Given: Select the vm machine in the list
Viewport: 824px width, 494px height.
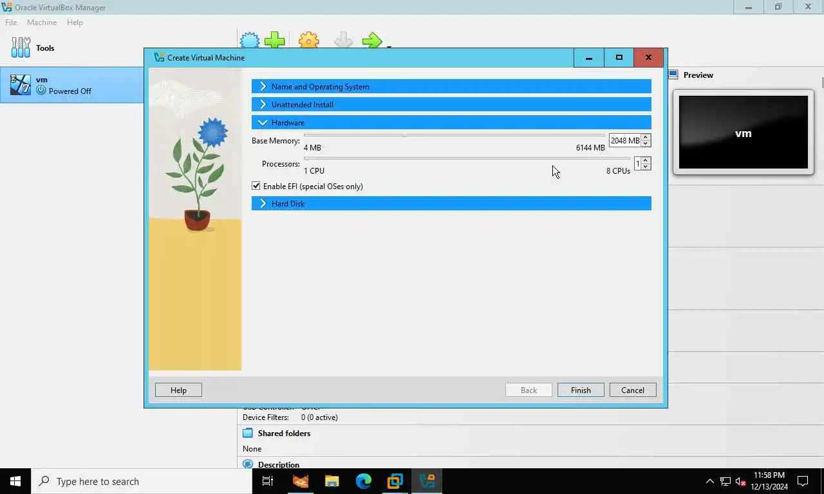Looking at the screenshot, I should coord(71,85).
